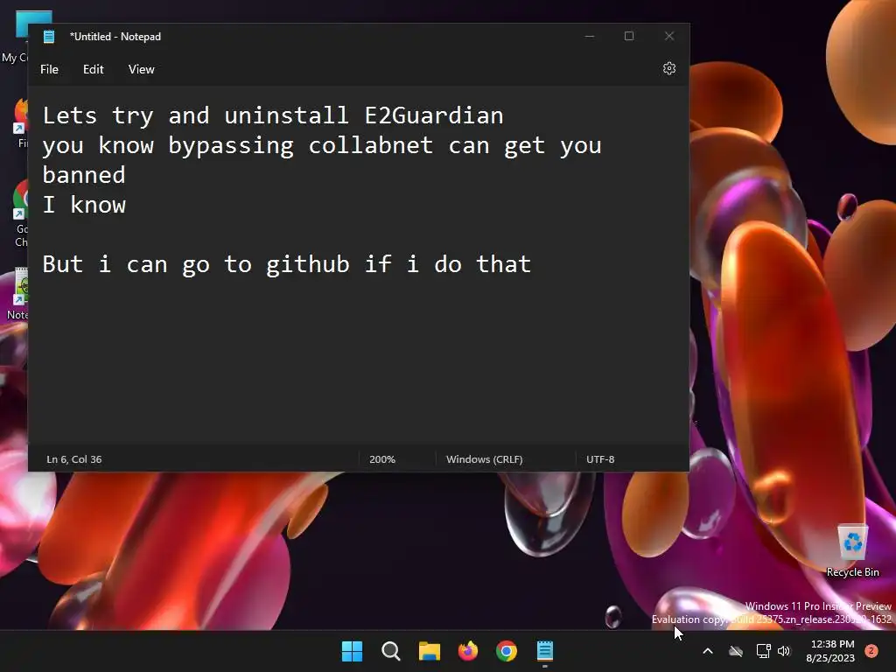Viewport: 896px width, 672px height.
Task: Minimize the Notepad window
Action: 590,36
